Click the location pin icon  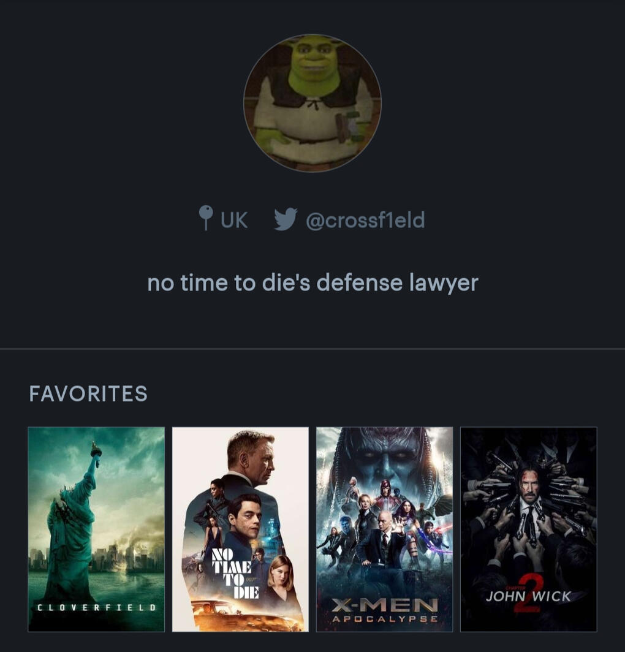coord(206,218)
